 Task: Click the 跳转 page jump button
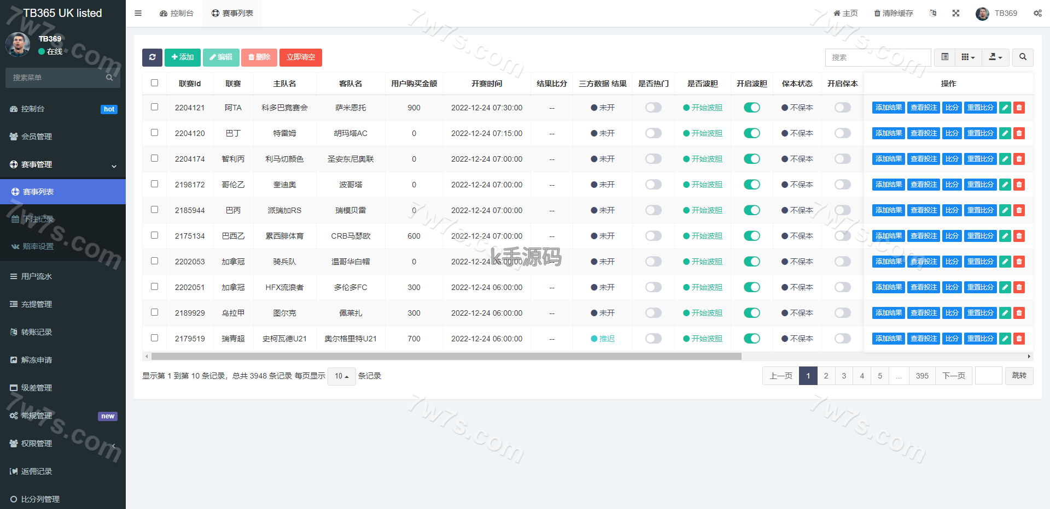pyautogui.click(x=1019, y=376)
